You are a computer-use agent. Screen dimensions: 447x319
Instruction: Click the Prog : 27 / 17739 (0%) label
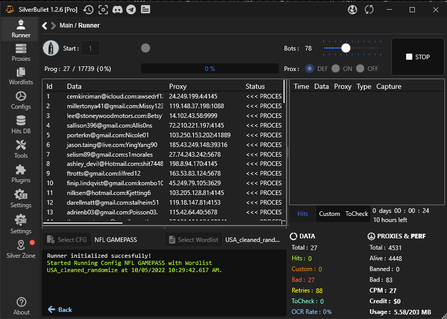(78, 68)
